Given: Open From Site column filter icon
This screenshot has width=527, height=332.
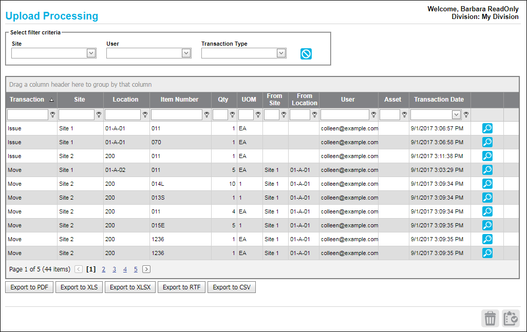Looking at the screenshot, I should click(x=284, y=115).
